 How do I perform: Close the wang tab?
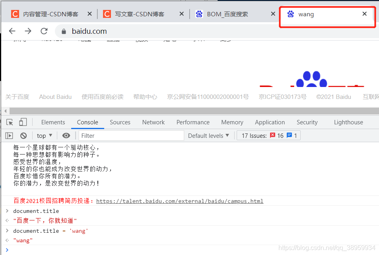pos(365,14)
